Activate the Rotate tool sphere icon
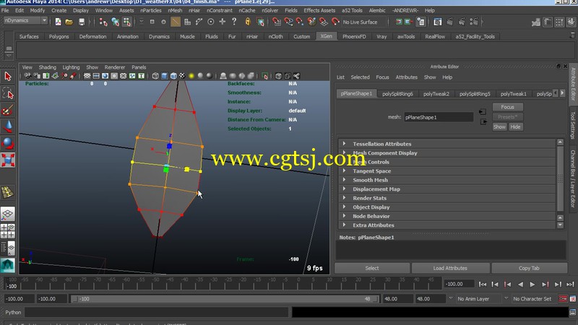Screen dimensions: 578x325 pyautogui.click(x=8, y=143)
